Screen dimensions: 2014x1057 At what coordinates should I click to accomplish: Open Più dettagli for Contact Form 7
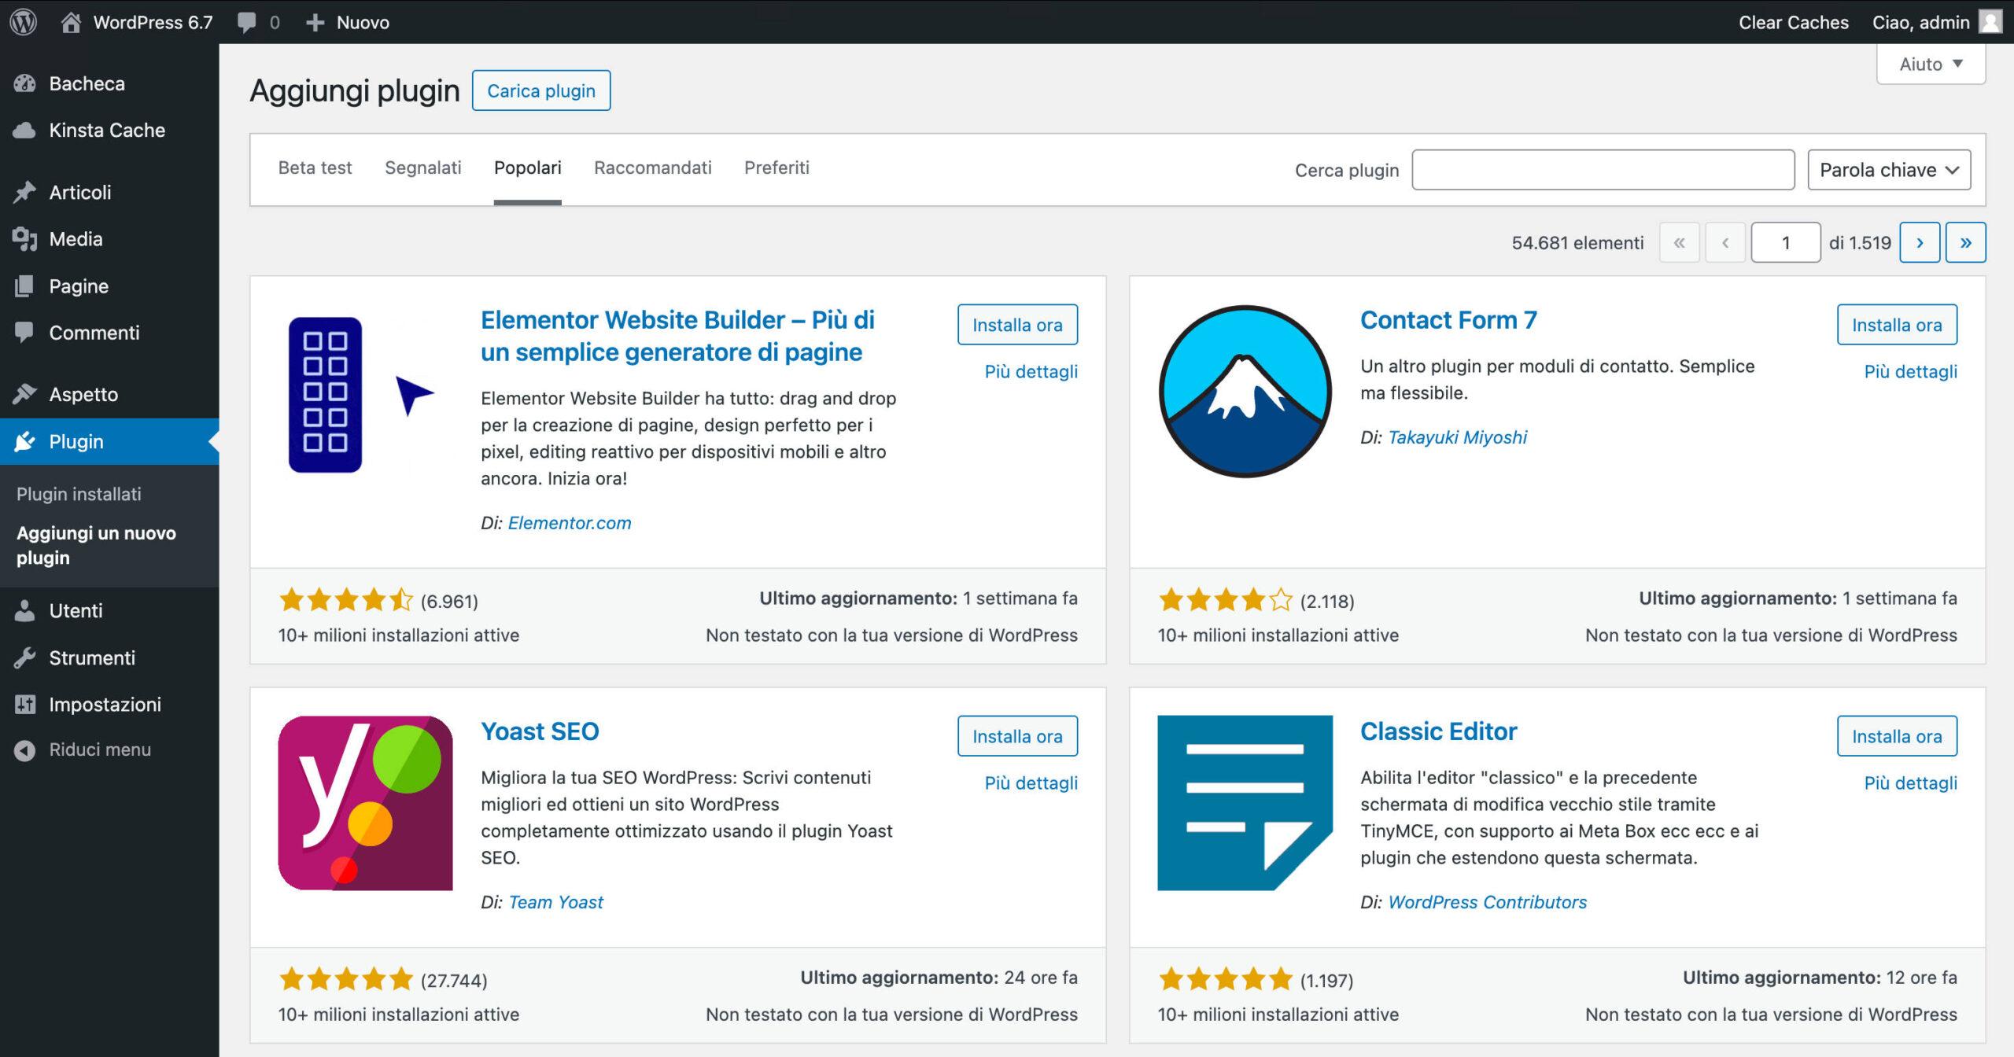(x=1911, y=371)
